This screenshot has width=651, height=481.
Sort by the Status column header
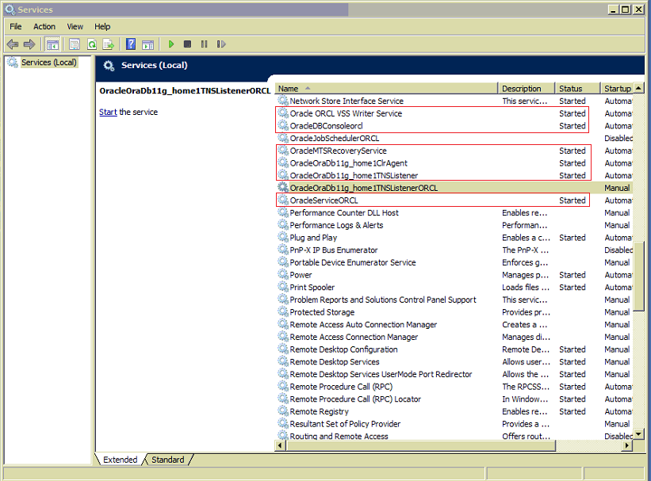click(x=578, y=89)
